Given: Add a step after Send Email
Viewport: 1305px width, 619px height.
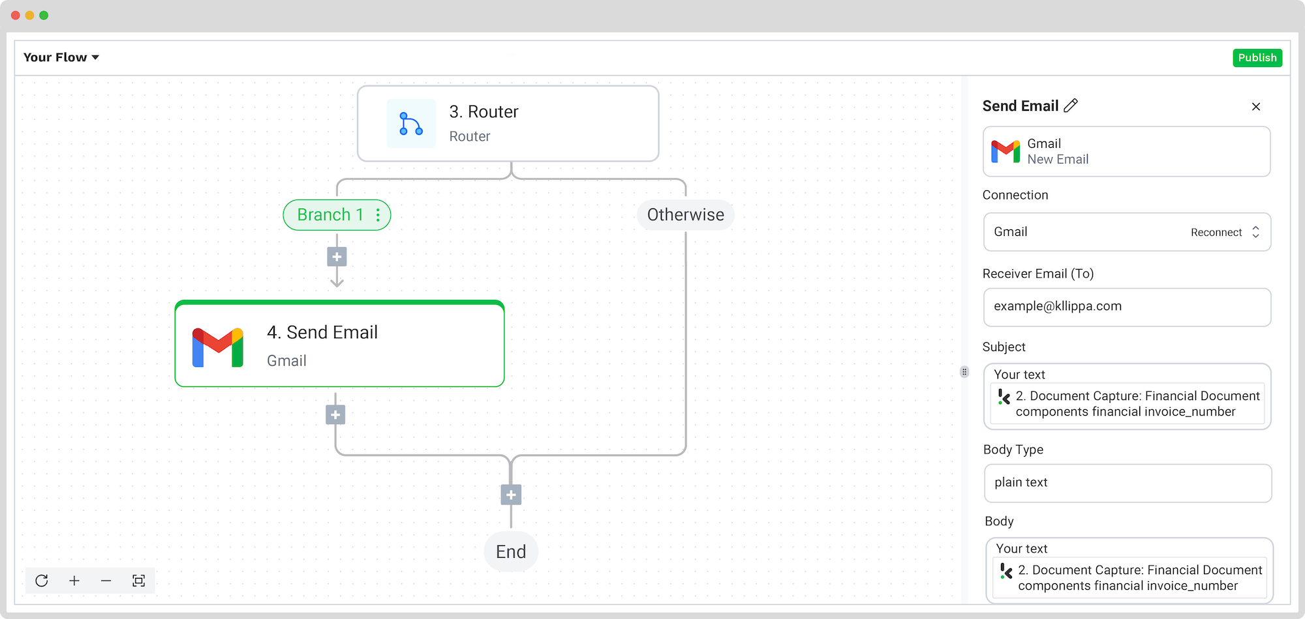Looking at the screenshot, I should (x=335, y=415).
